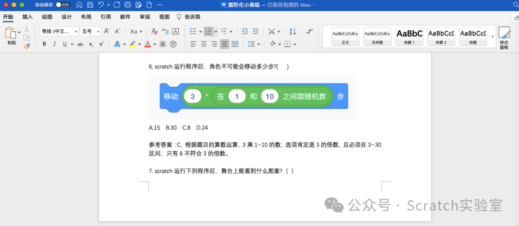Image resolution: width=519 pixels, height=226 pixels.
Task: Align text right
Action: [x=214, y=44]
